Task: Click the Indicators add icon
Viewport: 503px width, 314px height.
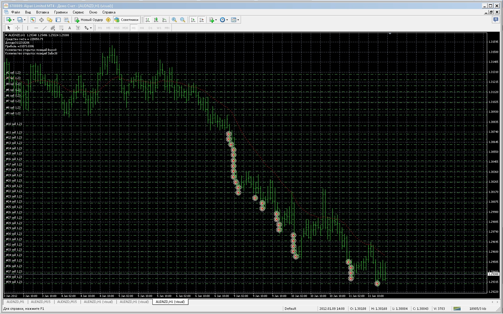Action: tap(212, 20)
